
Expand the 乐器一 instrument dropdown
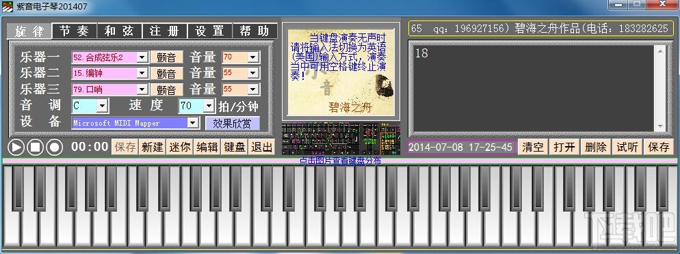point(142,57)
